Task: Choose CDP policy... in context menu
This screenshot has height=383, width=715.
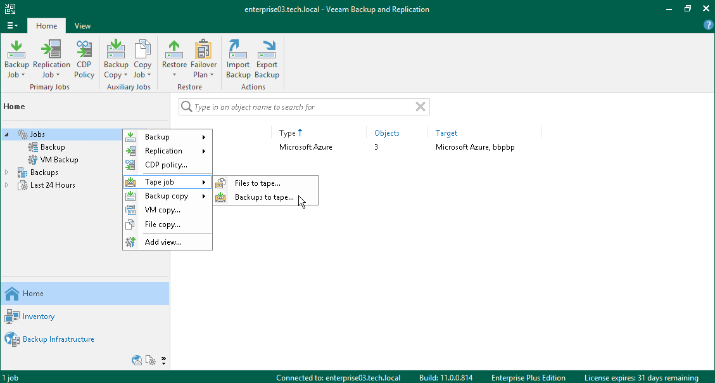Action: [167, 165]
